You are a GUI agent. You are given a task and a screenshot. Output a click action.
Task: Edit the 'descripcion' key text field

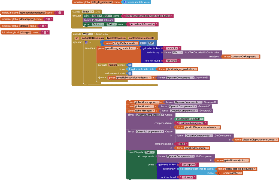[x=189, y=165]
